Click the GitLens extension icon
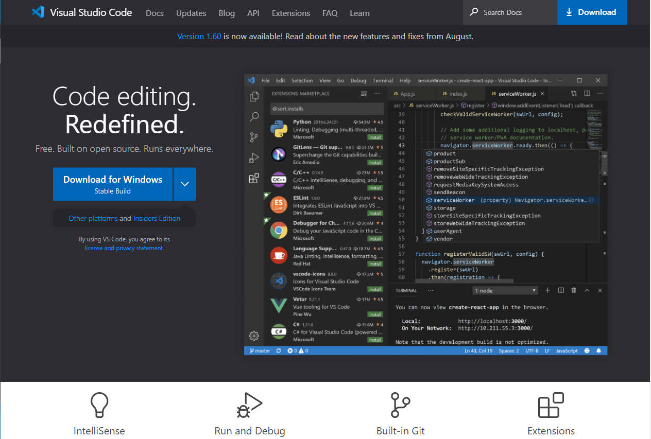651x439 pixels. 279,154
